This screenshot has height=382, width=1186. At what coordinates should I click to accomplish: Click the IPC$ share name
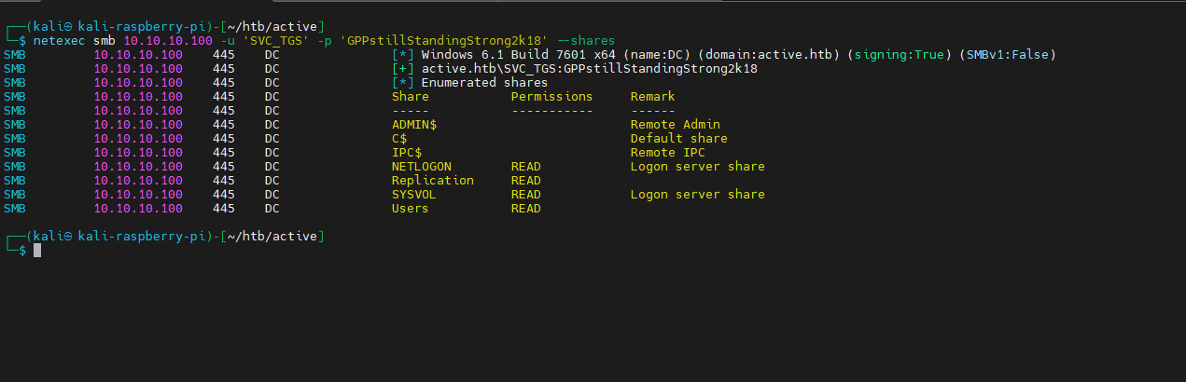click(407, 153)
